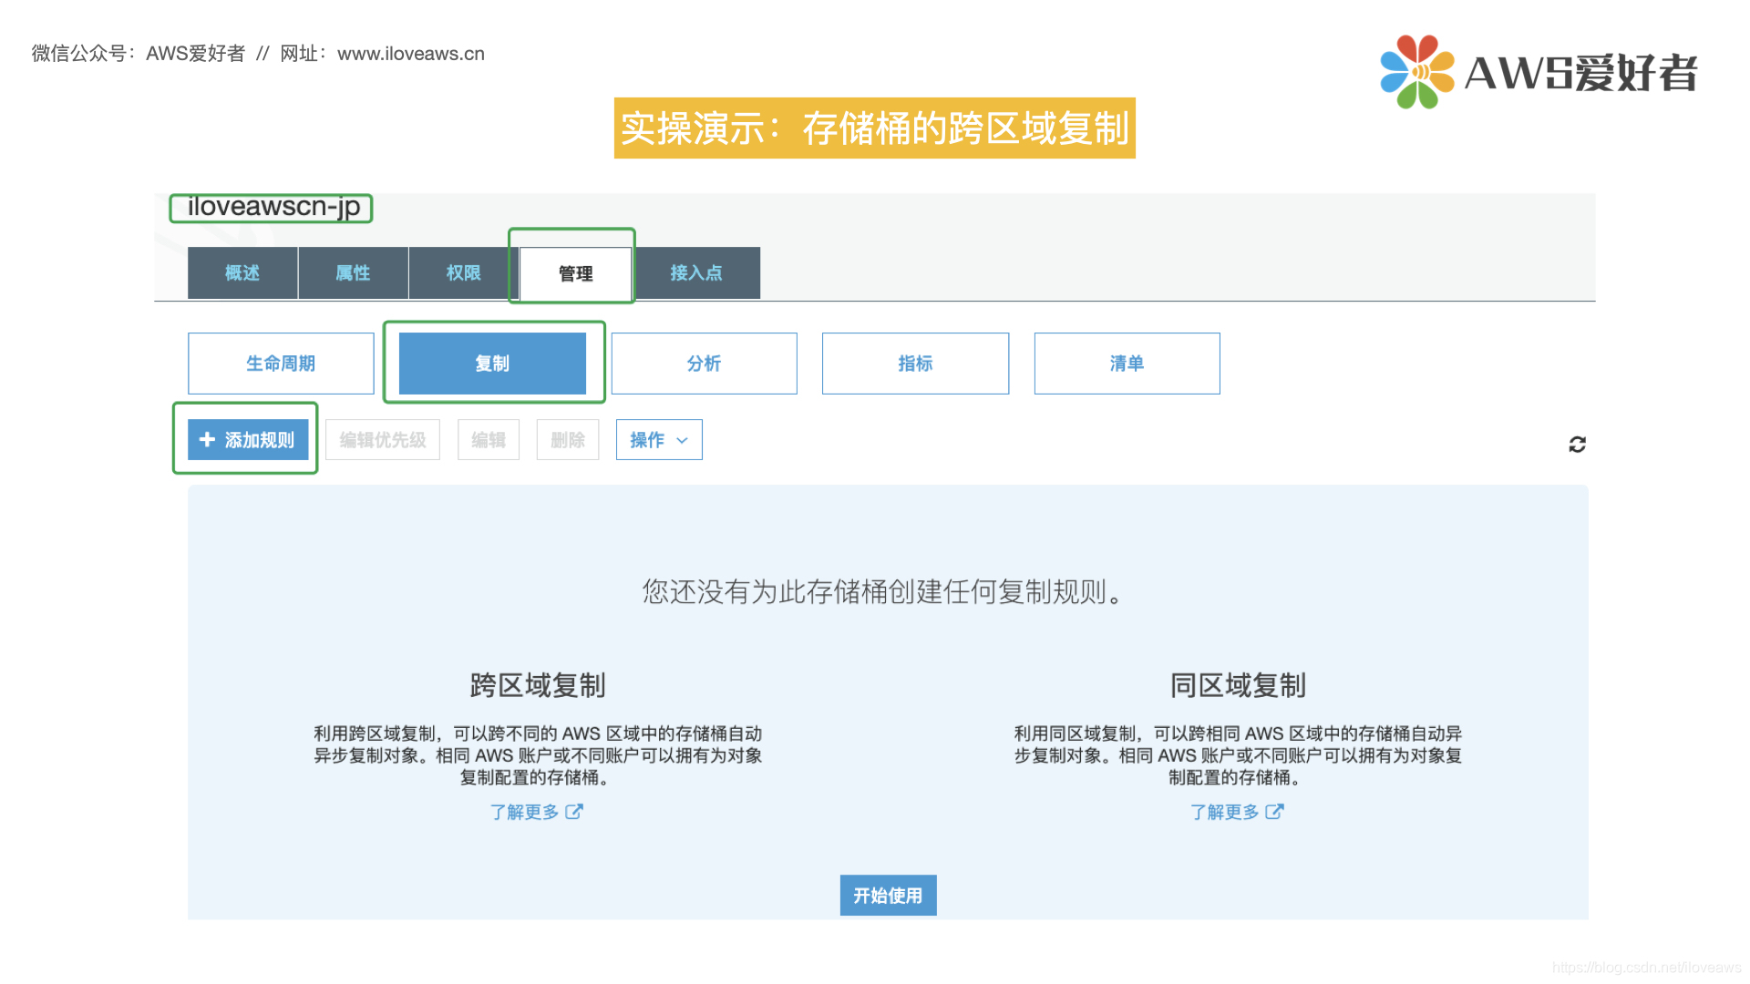Select the 属性 tab
The height and width of the screenshot is (984, 1750).
coord(353,272)
